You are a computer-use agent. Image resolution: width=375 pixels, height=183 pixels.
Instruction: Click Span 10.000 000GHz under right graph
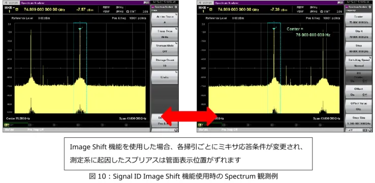327,118
